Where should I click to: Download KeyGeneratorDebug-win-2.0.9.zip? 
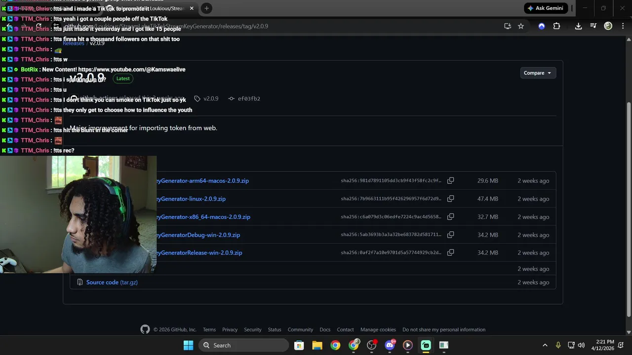198,235
